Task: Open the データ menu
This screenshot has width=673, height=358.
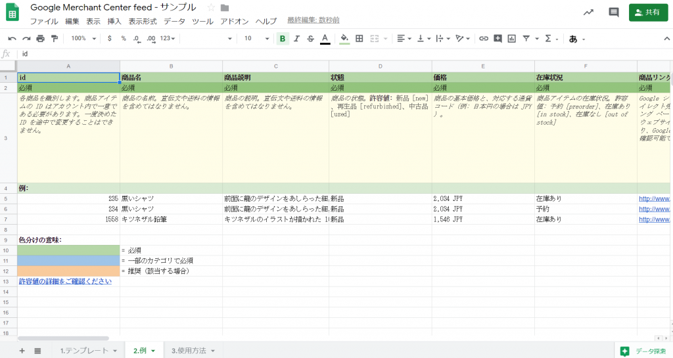Action: tap(174, 21)
